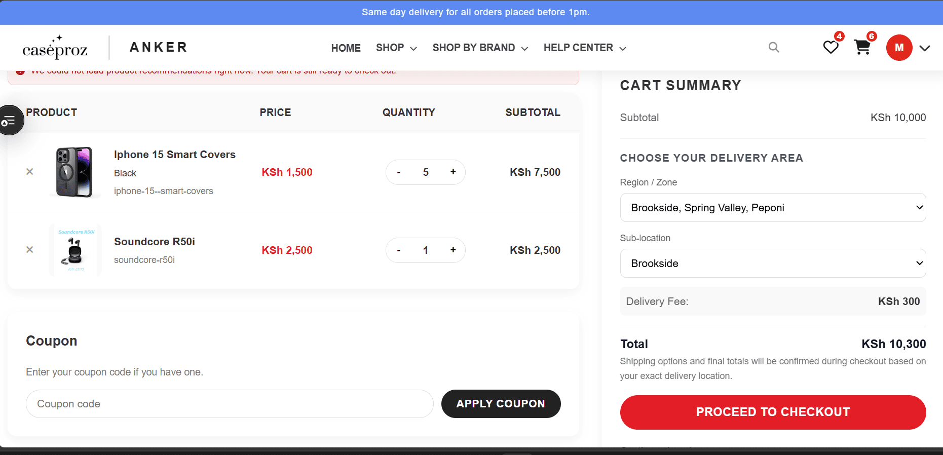This screenshot has width=943, height=455.
Task: Click the APPLY COUPON button
Action: (x=501, y=404)
